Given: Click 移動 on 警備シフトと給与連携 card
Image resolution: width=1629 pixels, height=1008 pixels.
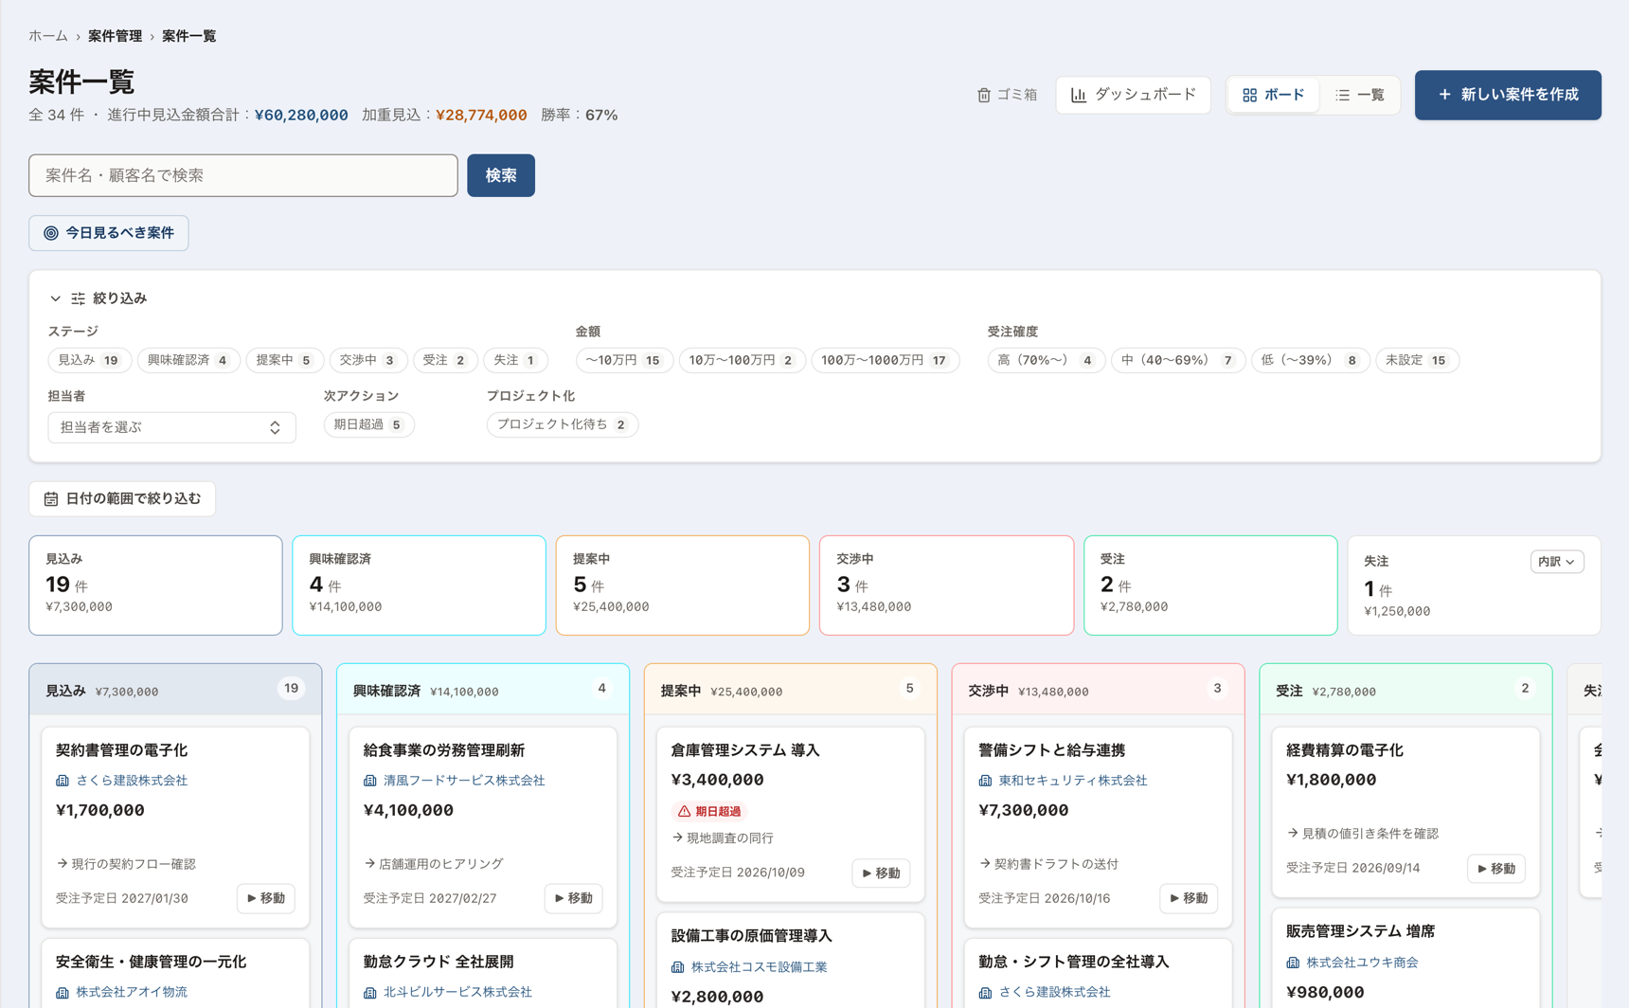Looking at the screenshot, I should point(1189,898).
